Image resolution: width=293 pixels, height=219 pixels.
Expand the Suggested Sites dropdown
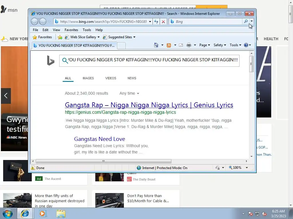[134, 37]
